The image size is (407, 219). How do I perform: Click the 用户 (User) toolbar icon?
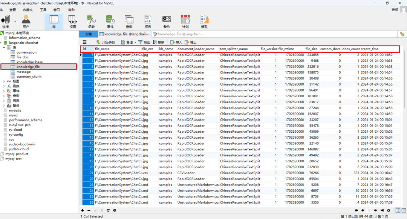pos(26,22)
